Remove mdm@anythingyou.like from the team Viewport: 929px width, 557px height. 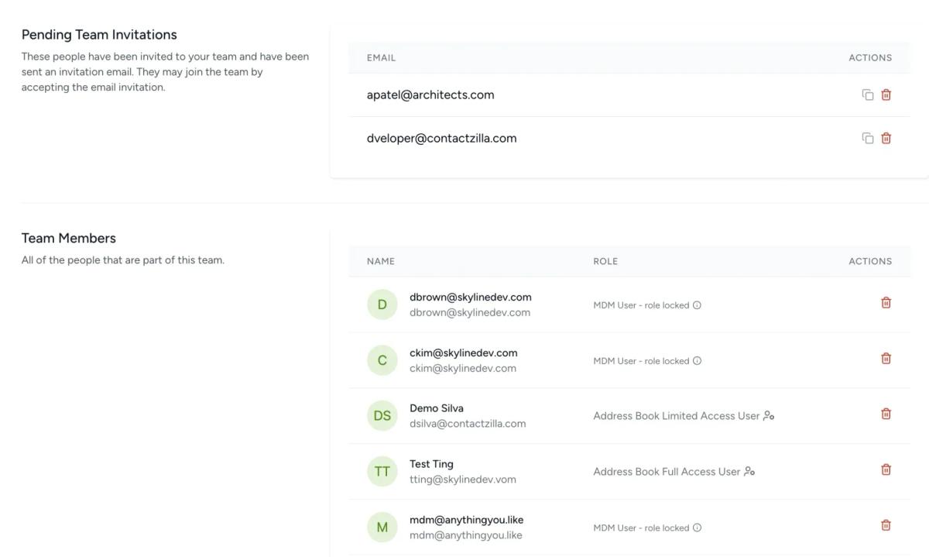pyautogui.click(x=886, y=524)
